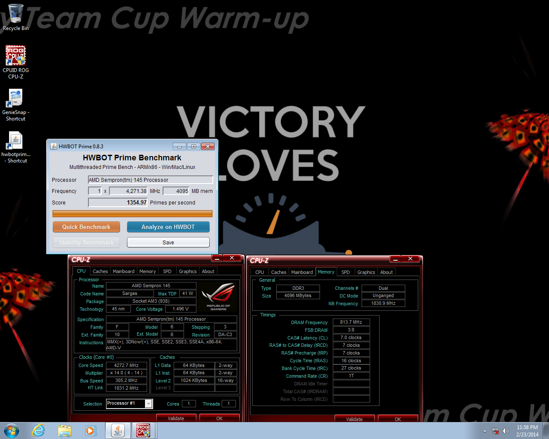Click Show Desktop strip on taskbar
Viewport: 549px width, 439px height.
[546, 431]
